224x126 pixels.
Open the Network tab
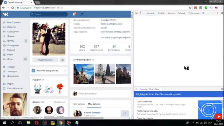tap(181, 13)
